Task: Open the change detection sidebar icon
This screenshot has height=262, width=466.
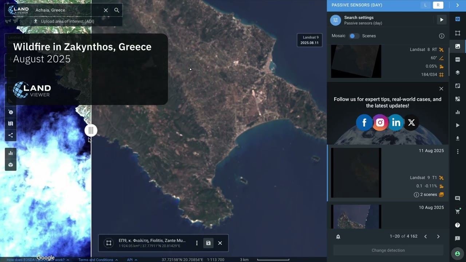Action: pos(458,99)
